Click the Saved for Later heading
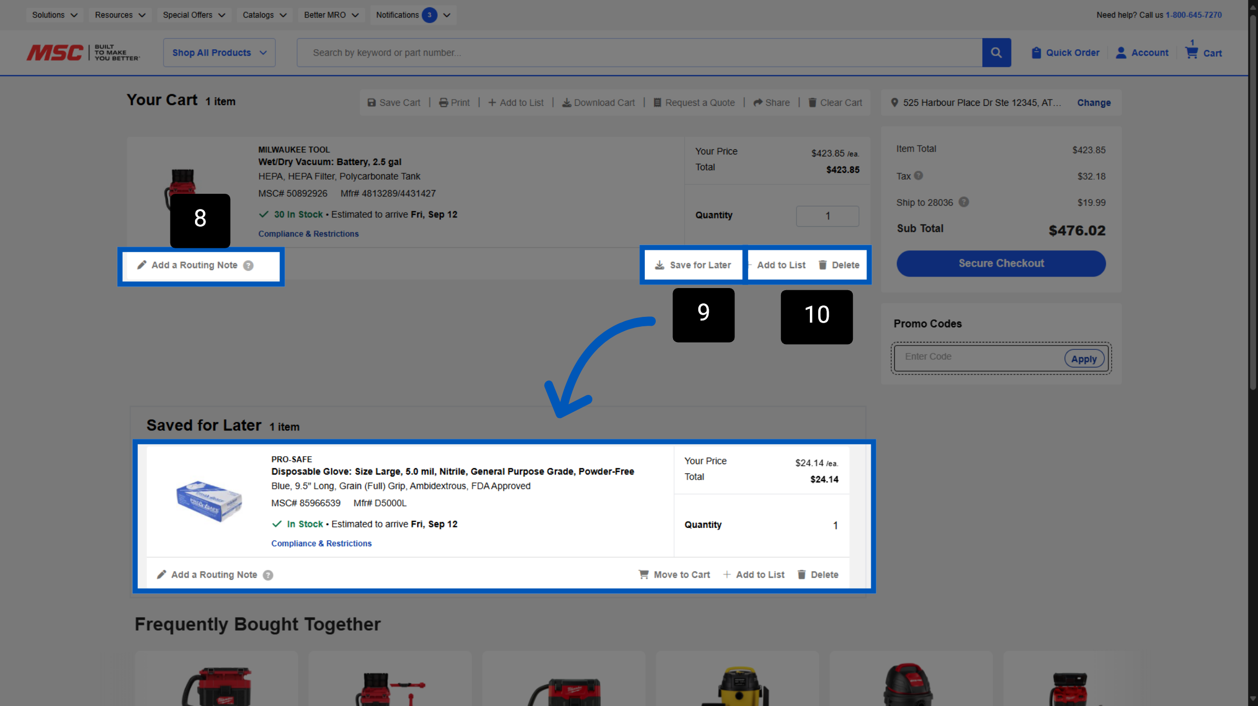This screenshot has height=706, width=1258. coord(203,425)
